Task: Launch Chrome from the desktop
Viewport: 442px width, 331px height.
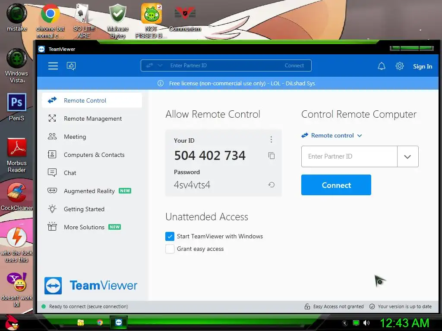Action: pos(50,21)
